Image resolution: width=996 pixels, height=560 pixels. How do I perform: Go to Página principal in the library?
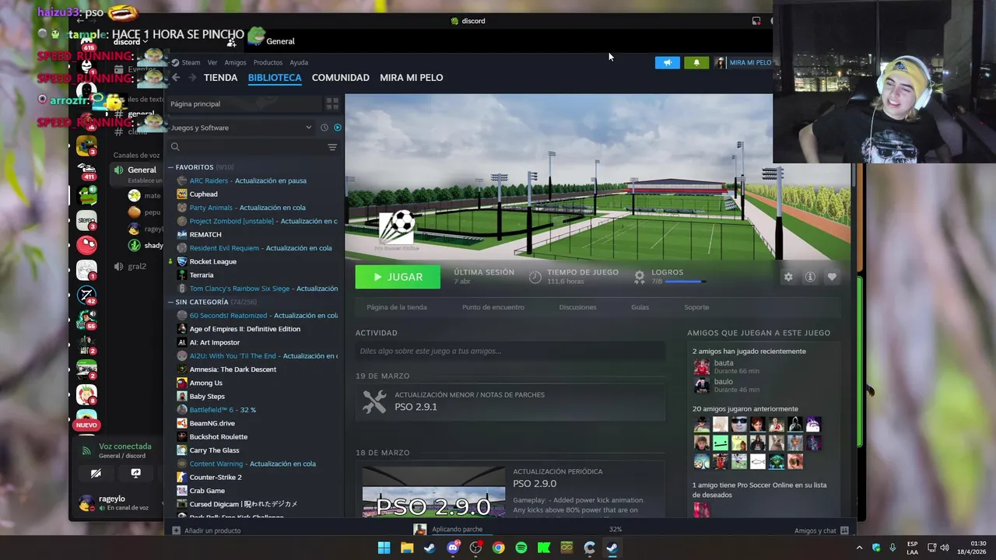tap(244, 103)
